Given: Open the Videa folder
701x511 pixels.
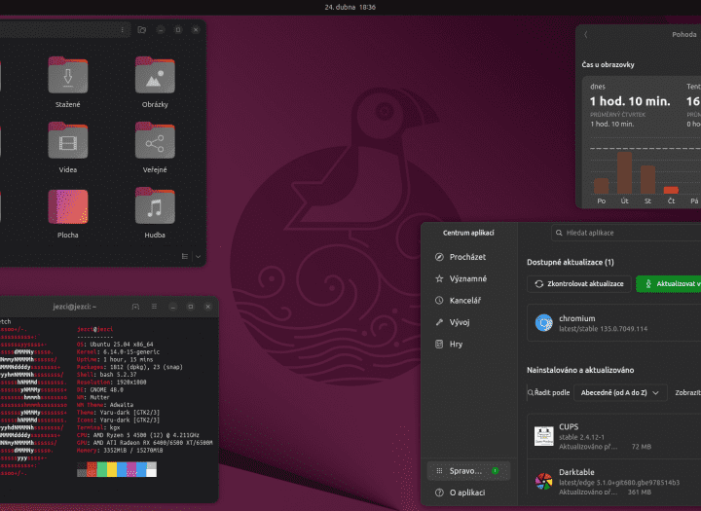Looking at the screenshot, I should (68, 144).
